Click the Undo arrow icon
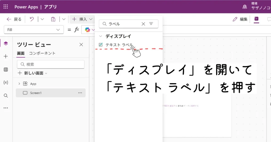 (x=32, y=19)
